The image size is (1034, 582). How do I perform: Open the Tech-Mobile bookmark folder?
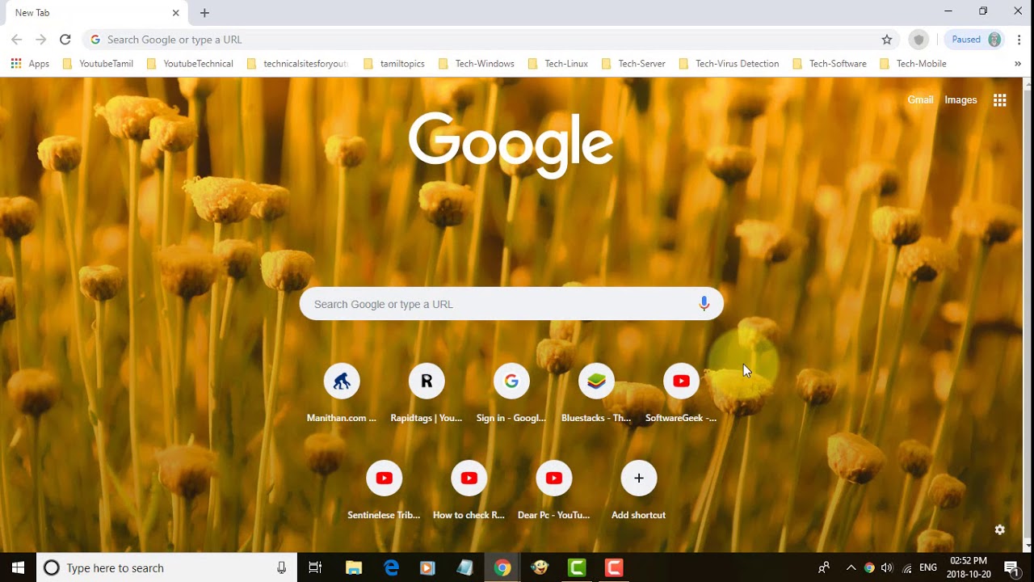914,64
